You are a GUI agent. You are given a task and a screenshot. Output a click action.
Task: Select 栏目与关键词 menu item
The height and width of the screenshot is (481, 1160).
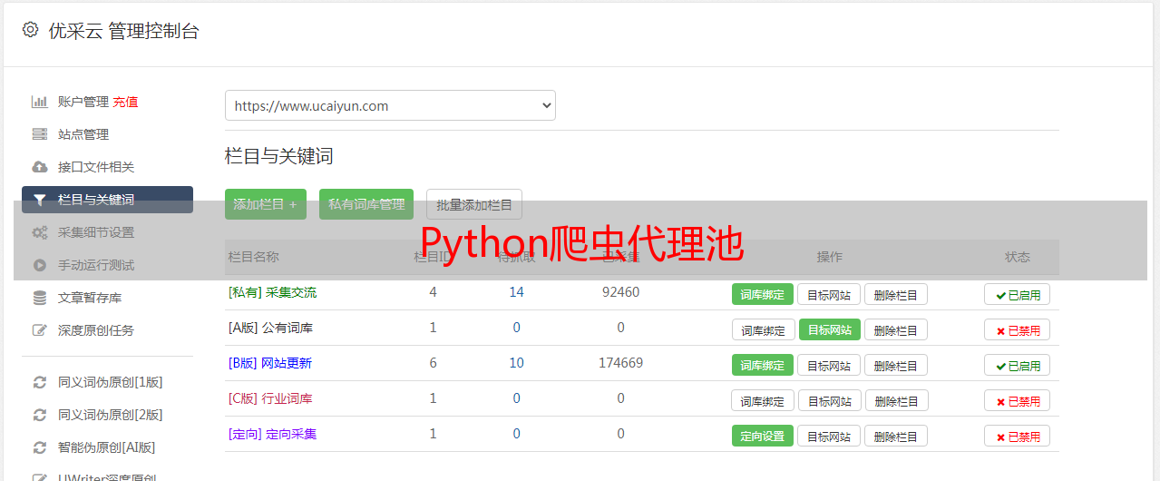[107, 200]
